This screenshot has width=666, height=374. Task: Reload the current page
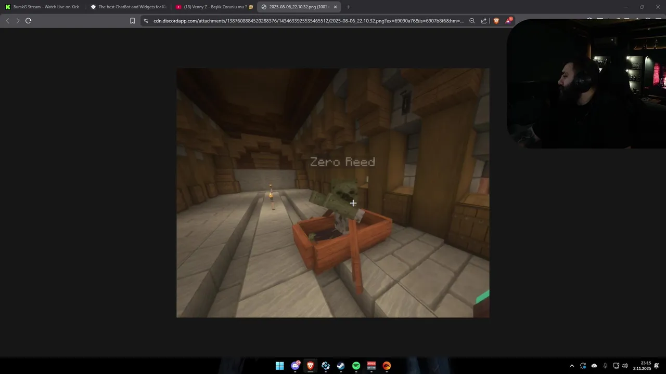(28, 21)
